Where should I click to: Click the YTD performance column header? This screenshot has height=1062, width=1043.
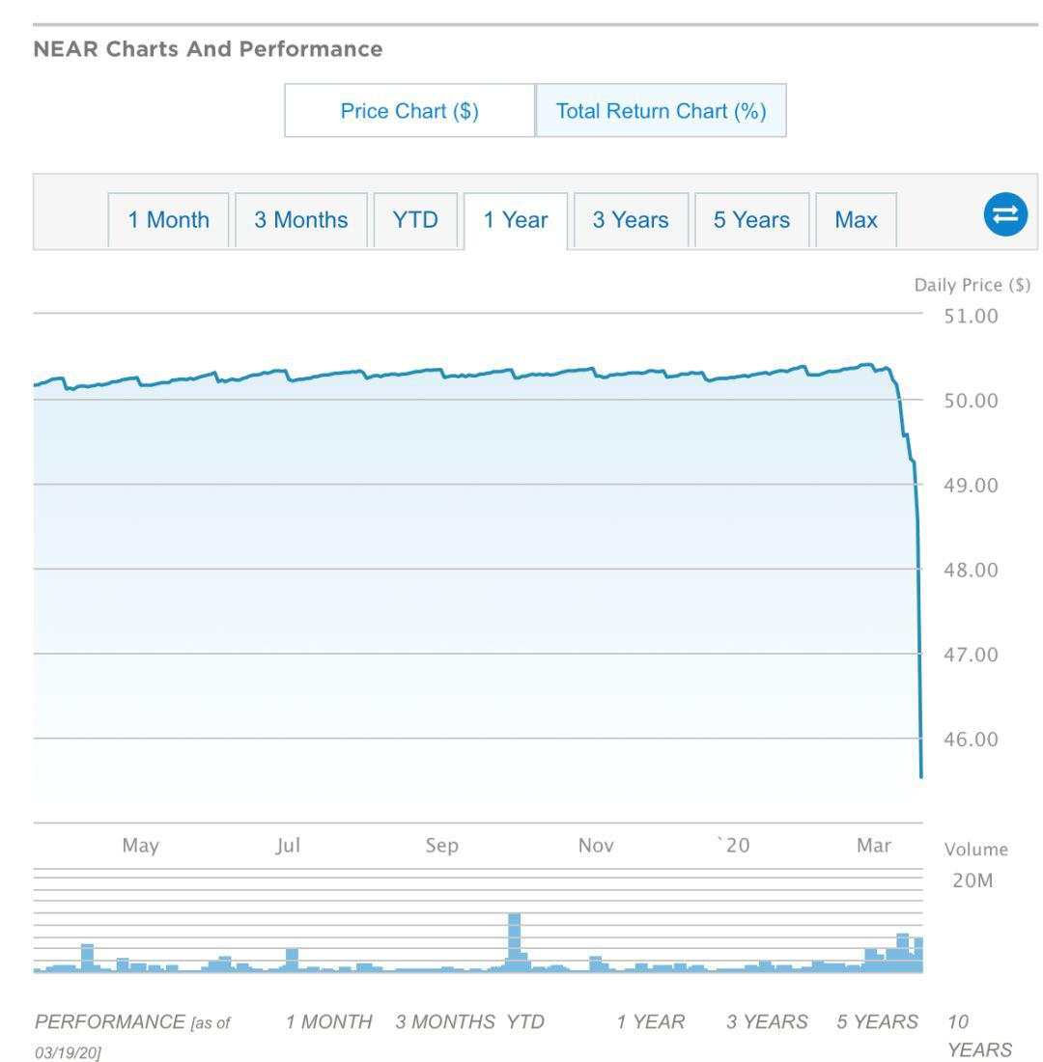pyautogui.click(x=525, y=1021)
